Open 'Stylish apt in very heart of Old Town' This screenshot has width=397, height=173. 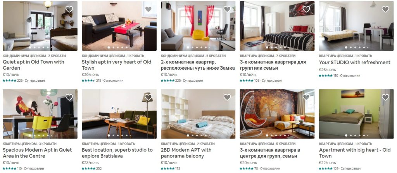(x=116, y=65)
